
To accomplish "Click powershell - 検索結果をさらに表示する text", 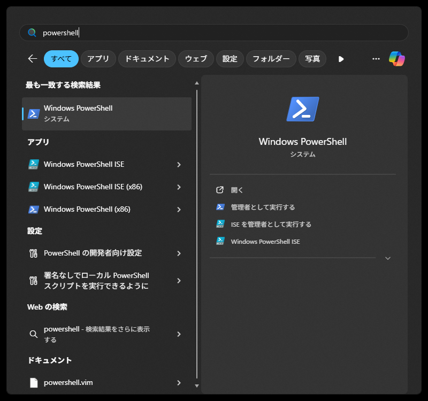I will point(97,334).
